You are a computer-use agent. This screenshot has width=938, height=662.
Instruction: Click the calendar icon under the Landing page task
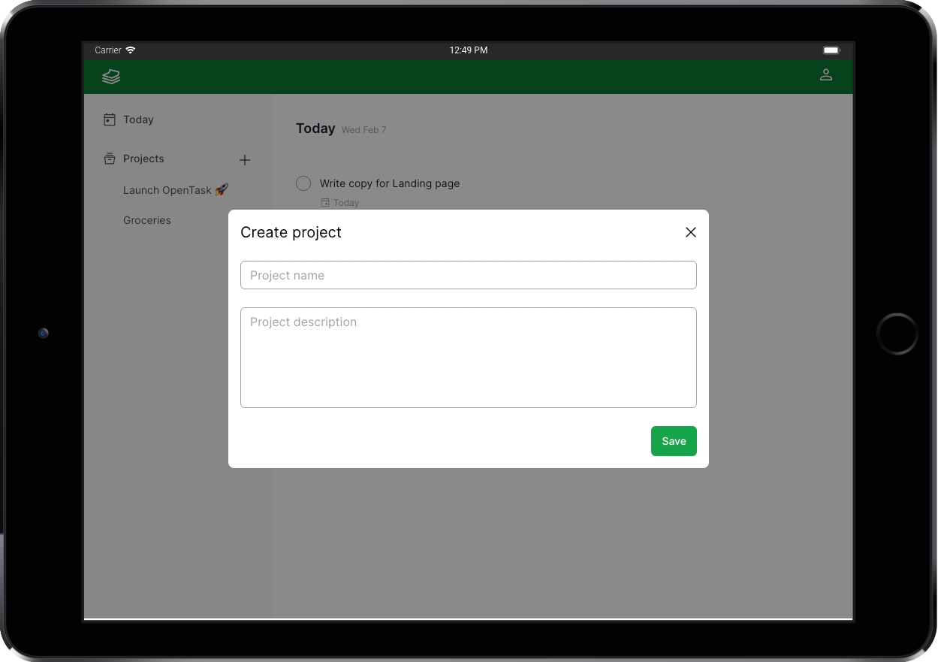pos(324,202)
